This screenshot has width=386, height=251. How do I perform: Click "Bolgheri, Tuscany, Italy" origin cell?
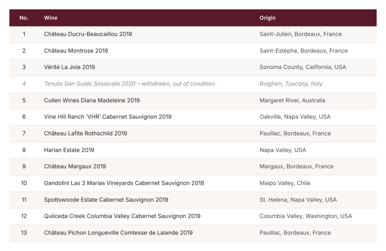[291, 84]
